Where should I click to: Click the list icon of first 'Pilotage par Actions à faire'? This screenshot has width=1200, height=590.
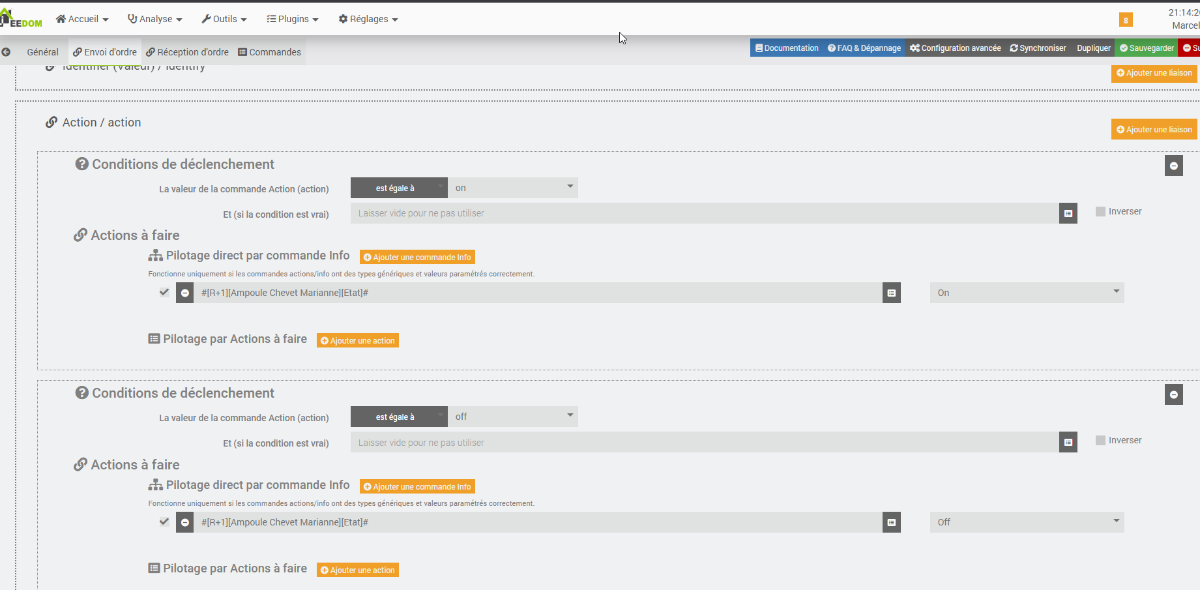[x=154, y=339]
